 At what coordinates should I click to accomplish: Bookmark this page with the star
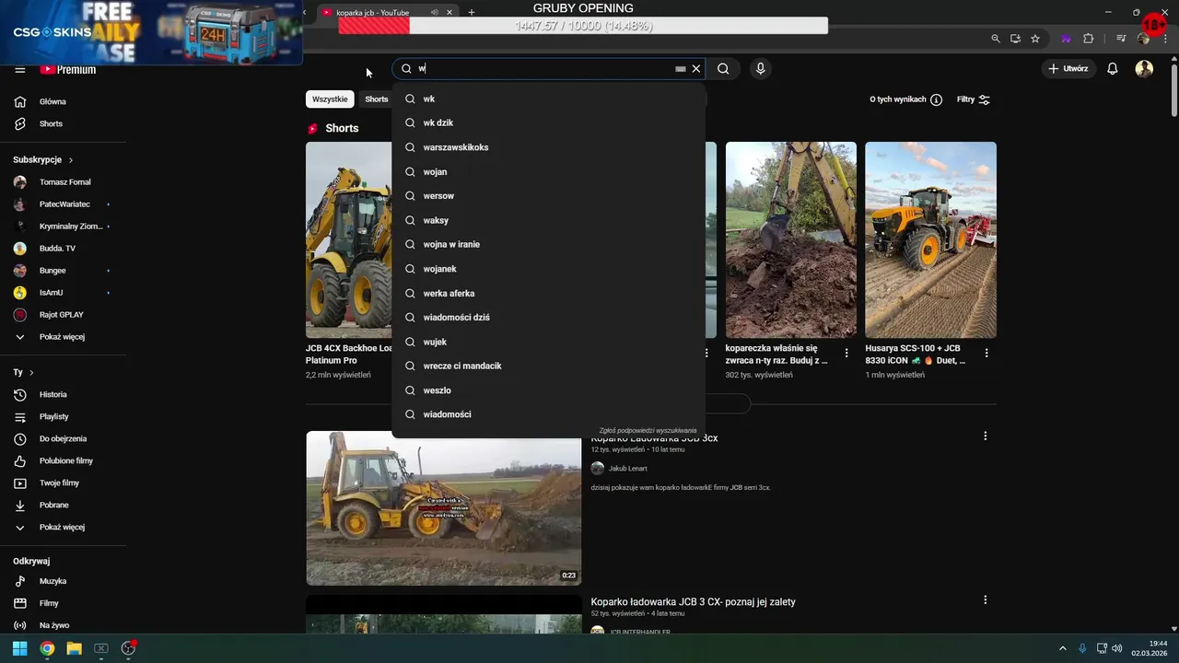pyautogui.click(x=1035, y=39)
